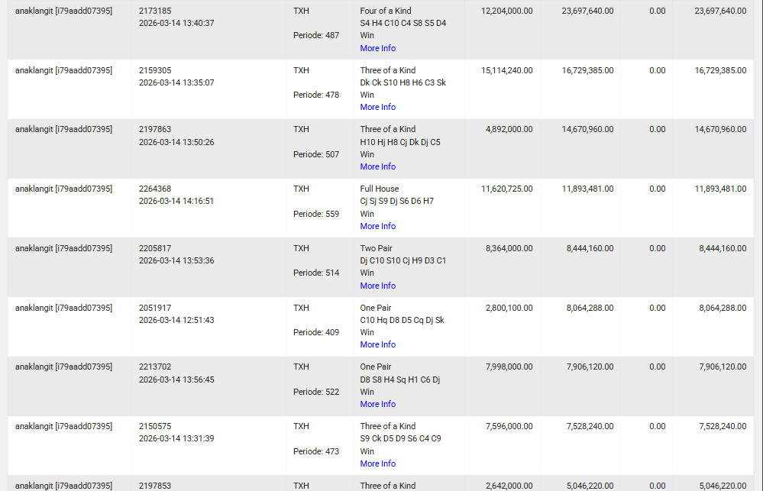Click card list Cj Sj S9 Dj S6 D6 H7
Viewport: 763px width, 491px height.
coord(396,201)
